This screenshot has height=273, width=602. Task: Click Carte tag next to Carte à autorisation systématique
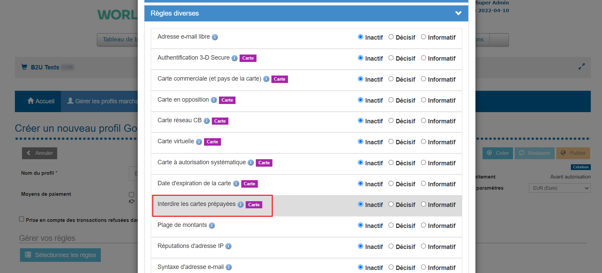(264, 163)
